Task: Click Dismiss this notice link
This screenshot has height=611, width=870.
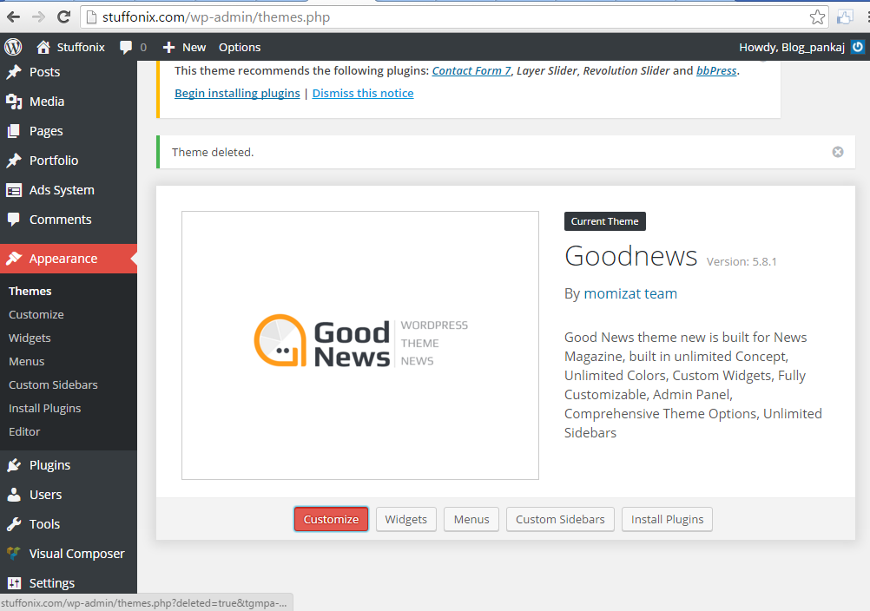Action: coord(363,93)
